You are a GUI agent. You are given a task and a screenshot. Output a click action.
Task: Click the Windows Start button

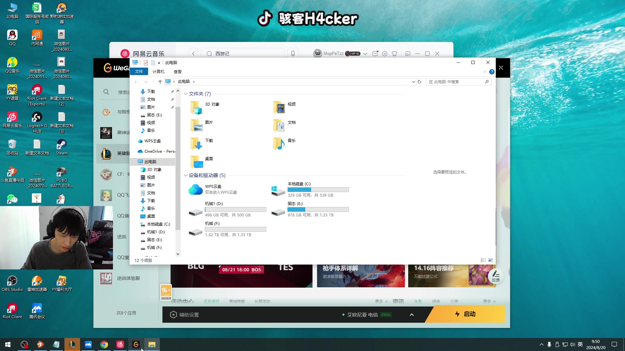pos(8,344)
